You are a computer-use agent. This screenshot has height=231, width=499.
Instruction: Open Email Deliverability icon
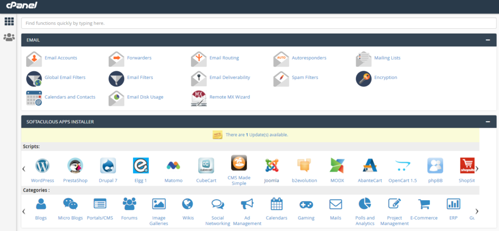coord(199,78)
